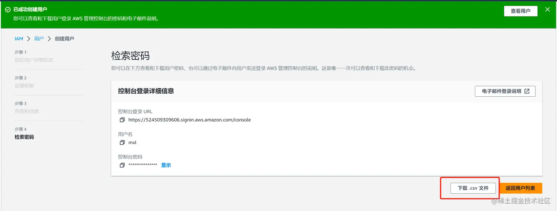Screen dimensions: 557x211
Task: Copy the console password
Action: click(x=122, y=165)
